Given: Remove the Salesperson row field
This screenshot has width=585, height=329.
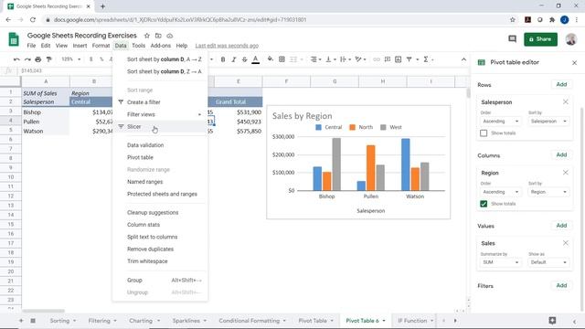Looking at the screenshot, I should tap(566, 101).
